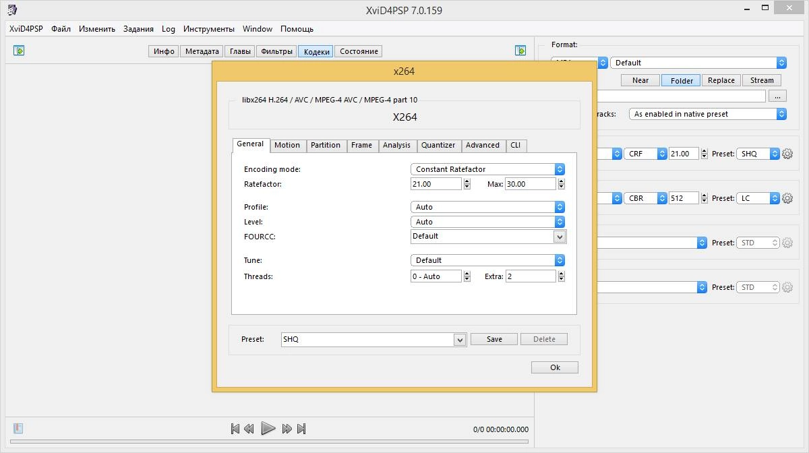Expand the x264 Preset SHQ combo box
The image size is (809, 453).
coord(460,340)
